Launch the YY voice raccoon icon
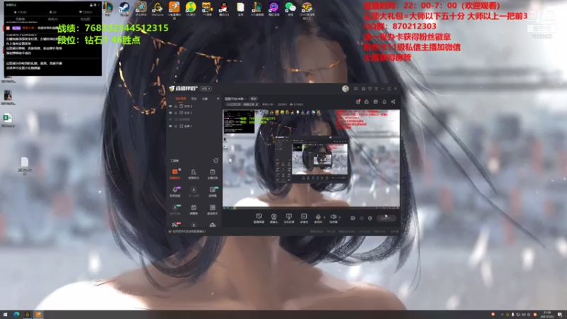The height and width of the screenshot is (319, 567). (207, 8)
